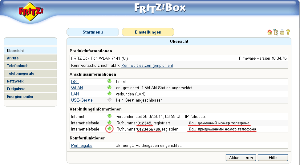Click the Komfortfunktionen heading
300x165 pixels.
point(87,138)
